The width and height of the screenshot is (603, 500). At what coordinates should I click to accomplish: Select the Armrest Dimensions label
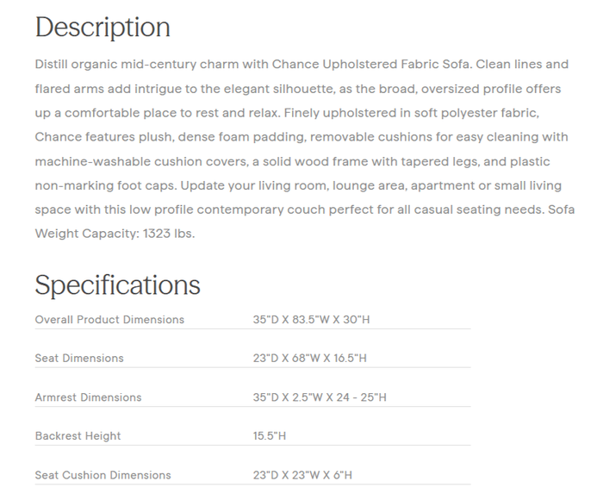click(88, 397)
